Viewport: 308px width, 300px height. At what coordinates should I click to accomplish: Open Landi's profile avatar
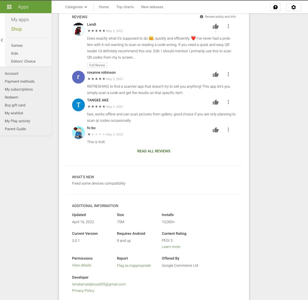point(78,29)
